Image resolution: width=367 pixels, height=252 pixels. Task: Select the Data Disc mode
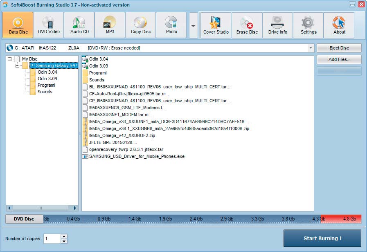(18, 25)
